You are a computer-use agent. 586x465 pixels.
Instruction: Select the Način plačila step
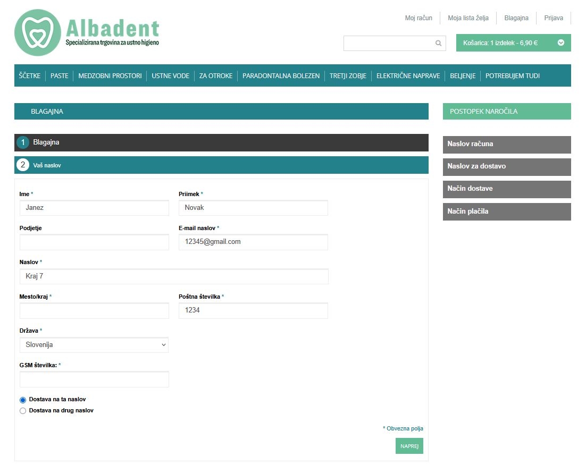point(506,212)
